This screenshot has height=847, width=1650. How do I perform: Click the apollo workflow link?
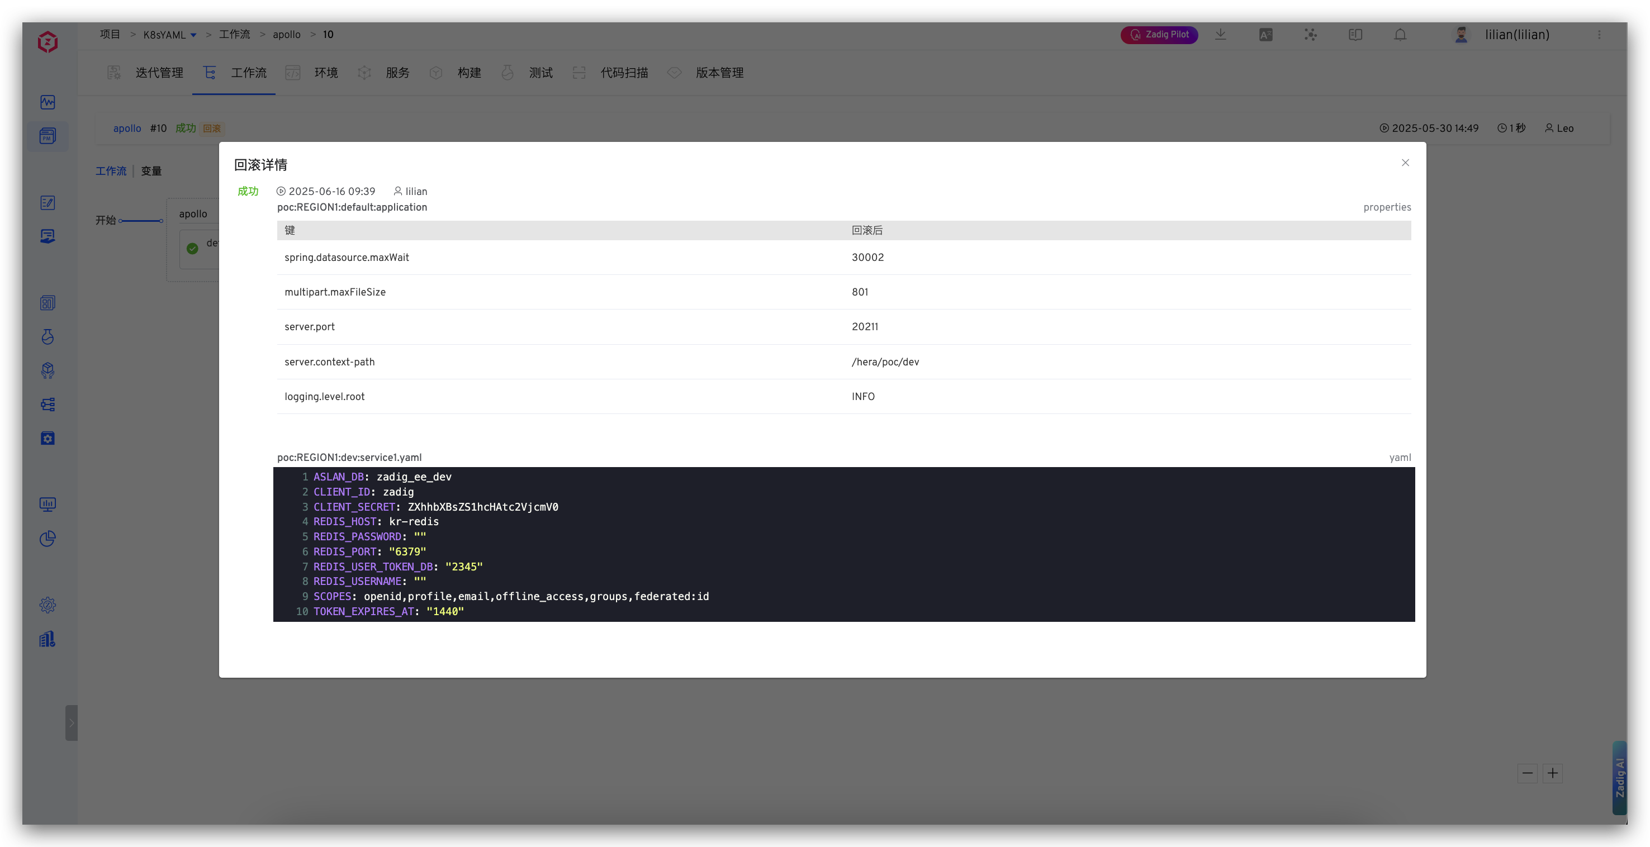click(127, 128)
